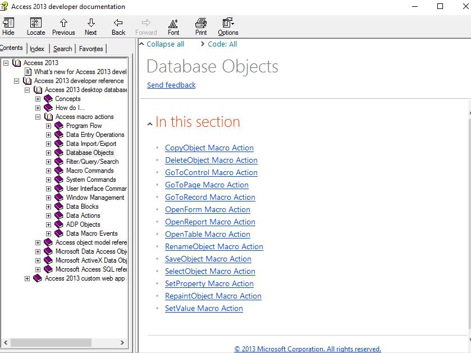Expand the User Interface Commands node
This screenshot has height=353, width=471.
pos(48,189)
